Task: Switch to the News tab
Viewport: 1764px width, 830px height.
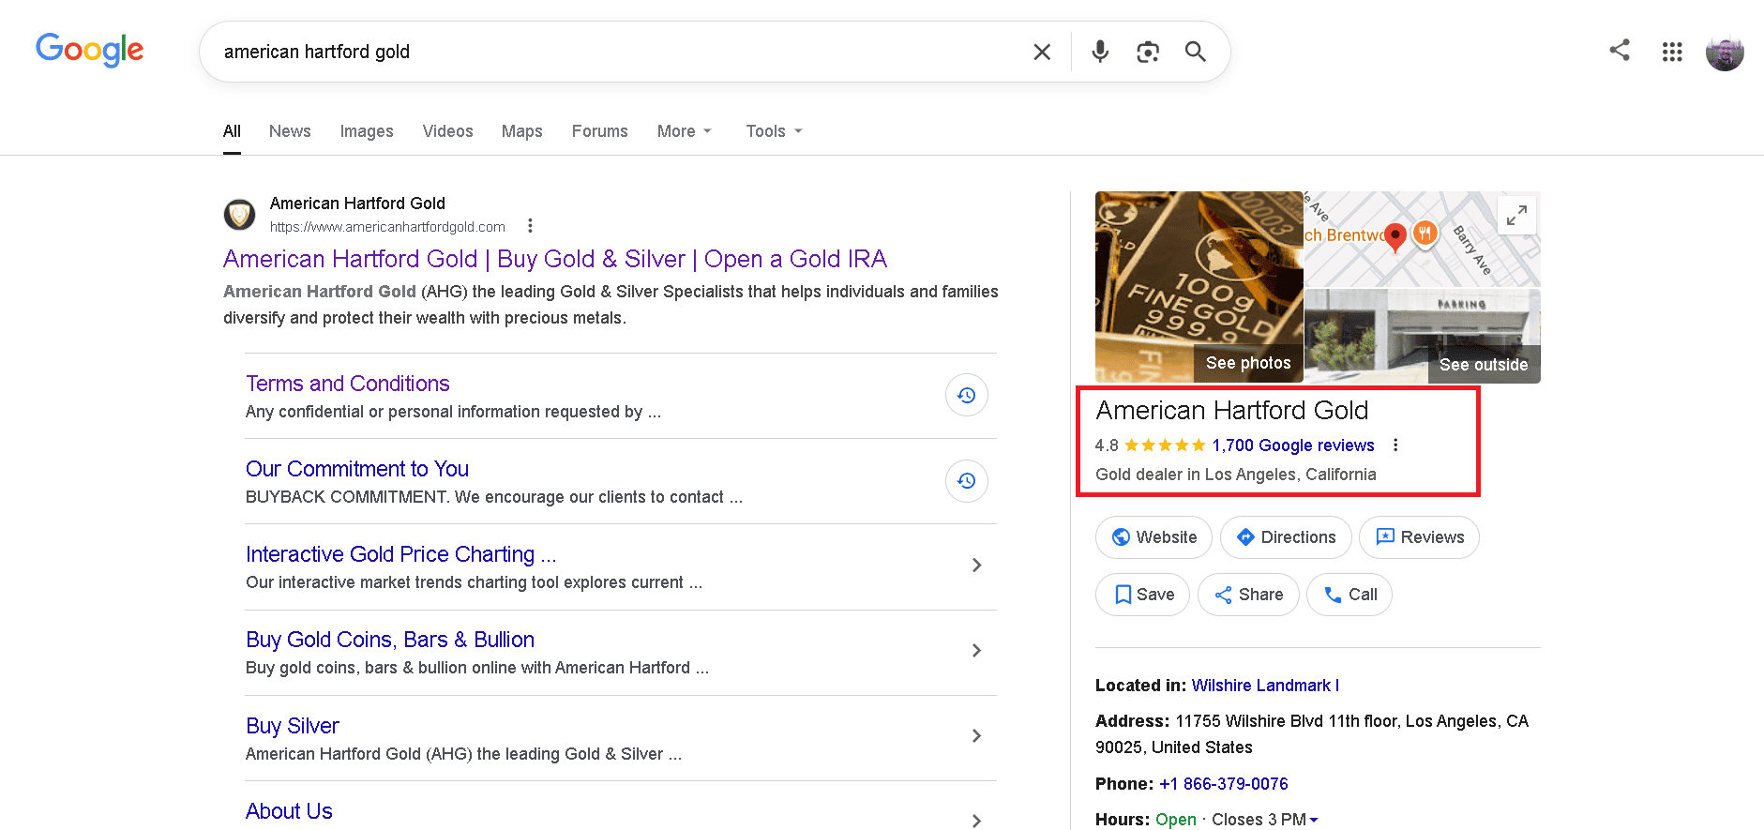Action: point(290,131)
